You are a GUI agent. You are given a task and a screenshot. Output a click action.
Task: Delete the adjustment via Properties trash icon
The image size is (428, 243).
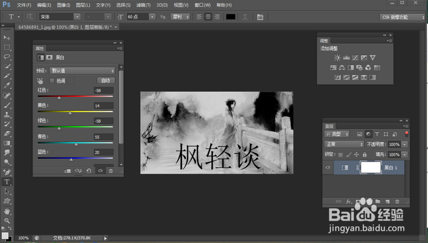click(x=110, y=171)
